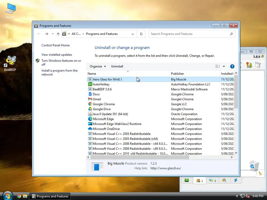
Task: Switch to BeeBEEP green screen tab
Action: [187, 180]
